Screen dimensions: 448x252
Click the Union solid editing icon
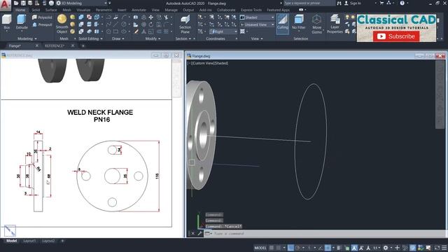point(81,17)
